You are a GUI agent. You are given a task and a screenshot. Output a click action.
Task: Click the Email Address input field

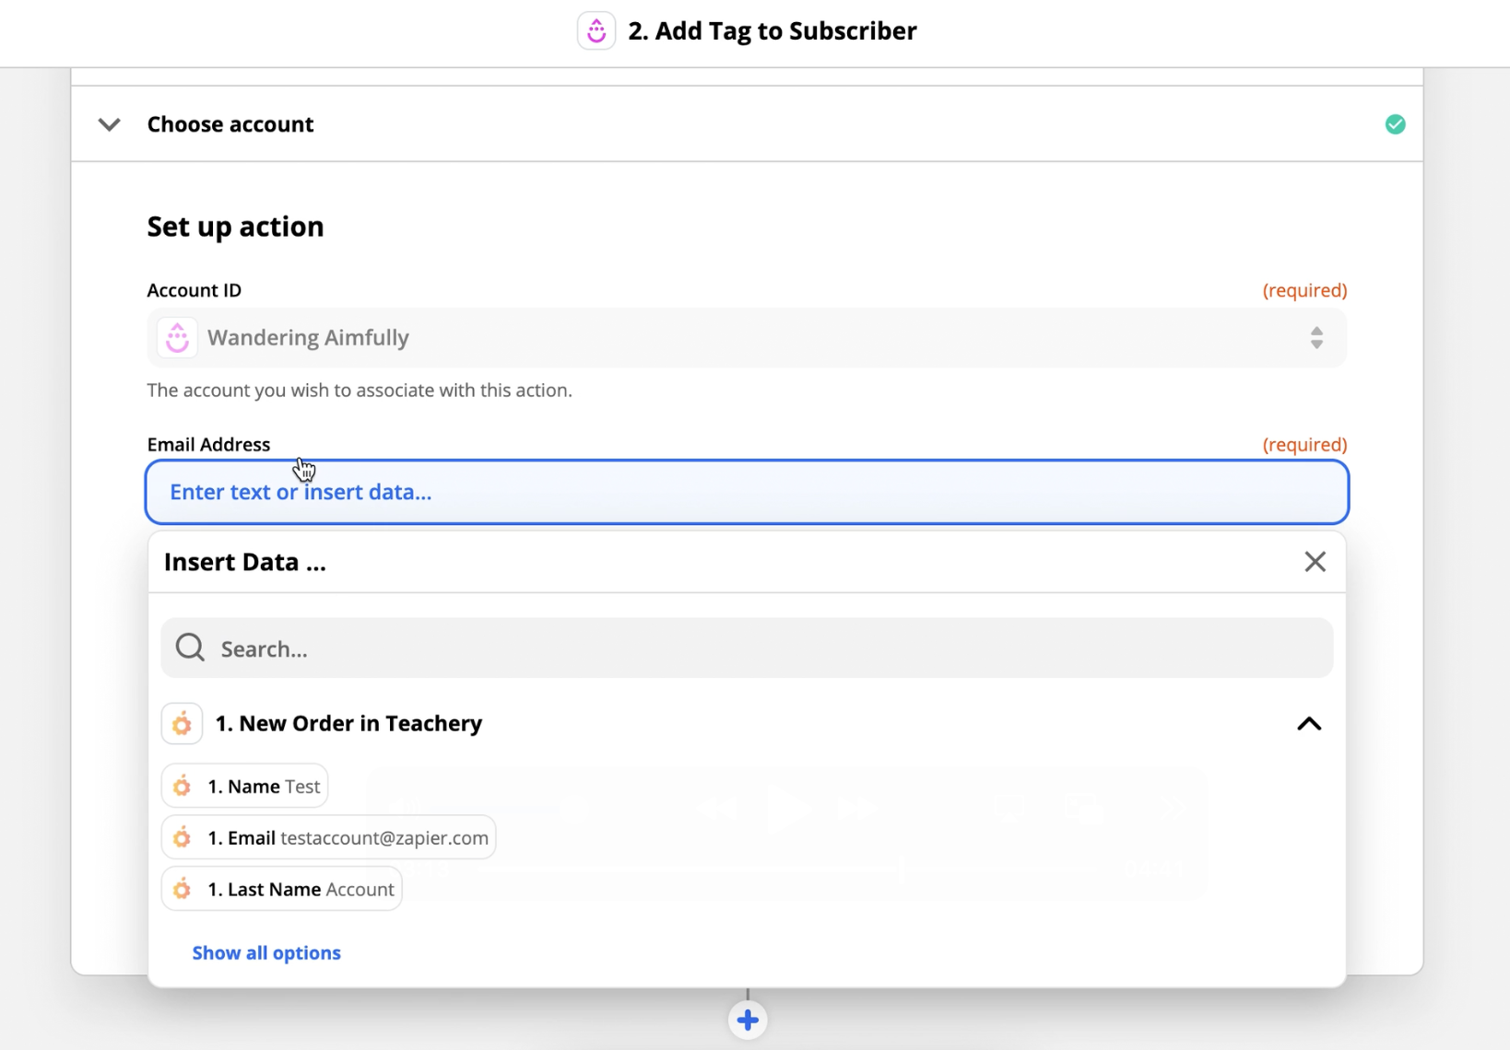(747, 492)
